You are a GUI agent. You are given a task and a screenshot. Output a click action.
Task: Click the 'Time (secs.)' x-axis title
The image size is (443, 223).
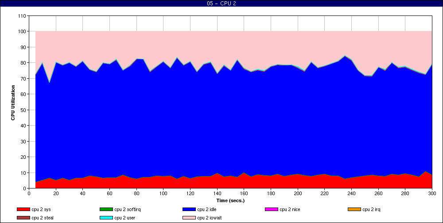(x=230, y=201)
